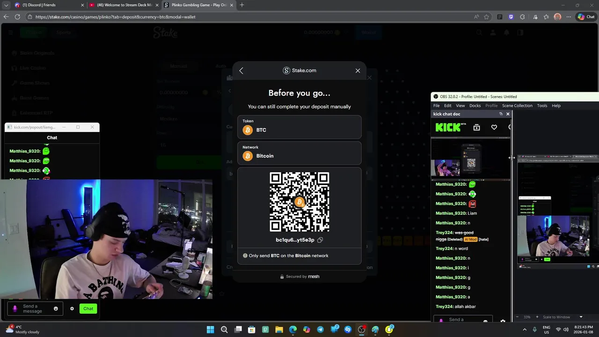Open the Copilot Chat button
The width and height of the screenshot is (599, 337).
(x=586, y=17)
